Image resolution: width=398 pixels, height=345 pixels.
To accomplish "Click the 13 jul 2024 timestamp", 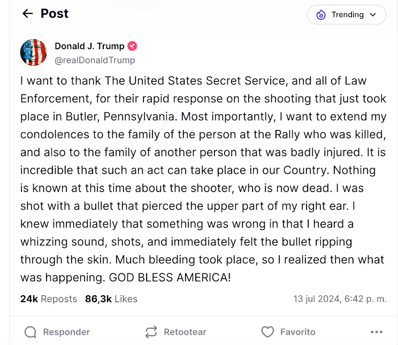I will (340, 299).
